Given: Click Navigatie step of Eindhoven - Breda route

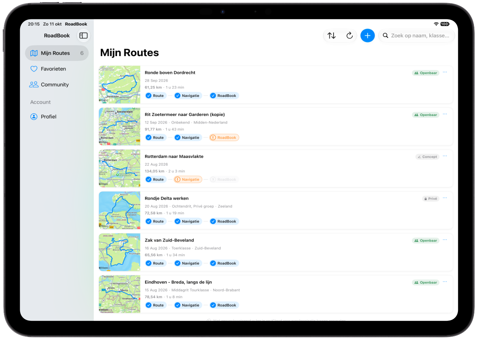Looking at the screenshot, I should [187, 305].
